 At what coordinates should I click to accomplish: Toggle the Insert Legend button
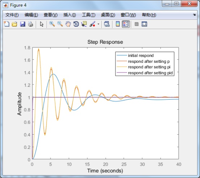pos(126,24)
